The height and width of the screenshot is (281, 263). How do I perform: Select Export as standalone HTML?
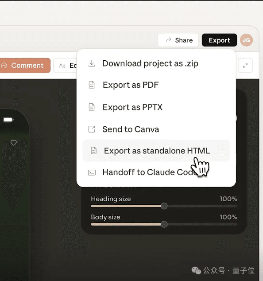(156, 151)
